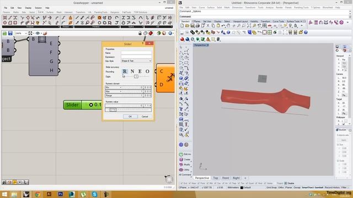This screenshot has height=198, width=353.
Task: Expand the Primitive panel in Grasshopper ribbon
Action: pyautogui.click(x=97, y=27)
